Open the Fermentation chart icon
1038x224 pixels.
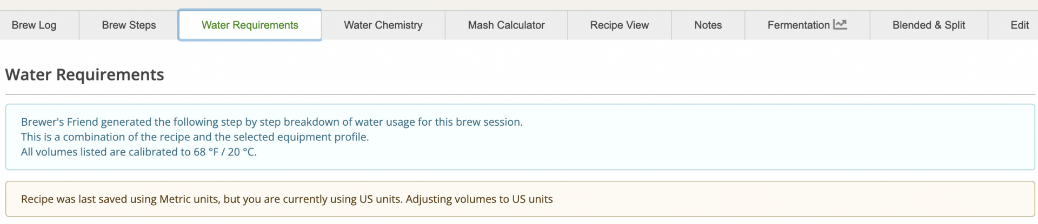[840, 25]
